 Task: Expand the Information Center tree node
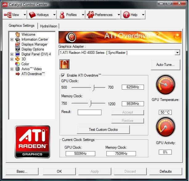(12, 39)
